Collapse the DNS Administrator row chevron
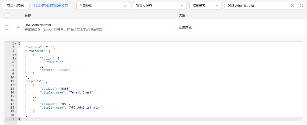307x125 pixels. [x=18, y=27]
